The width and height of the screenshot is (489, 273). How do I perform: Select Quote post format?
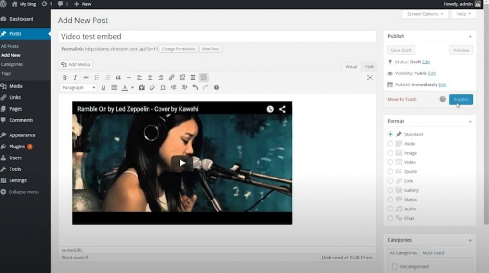click(x=390, y=172)
